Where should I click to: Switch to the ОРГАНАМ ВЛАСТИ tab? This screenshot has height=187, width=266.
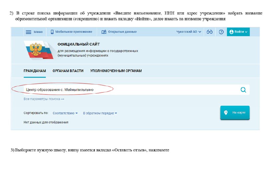coord(68,71)
